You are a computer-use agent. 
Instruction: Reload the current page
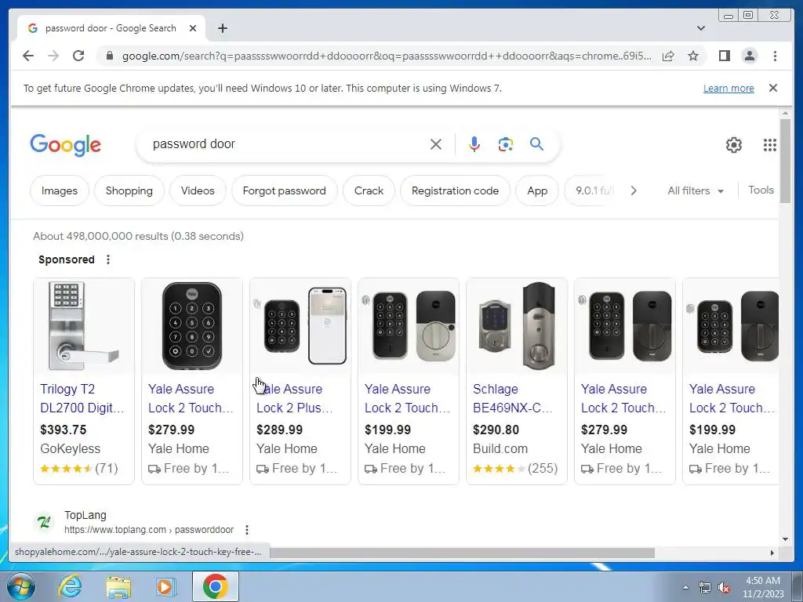pos(78,56)
